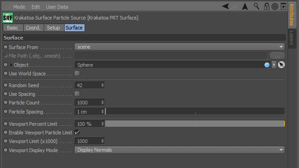
Task: Toggle Viewport Limit (x1000) animation dot
Action: point(5,141)
